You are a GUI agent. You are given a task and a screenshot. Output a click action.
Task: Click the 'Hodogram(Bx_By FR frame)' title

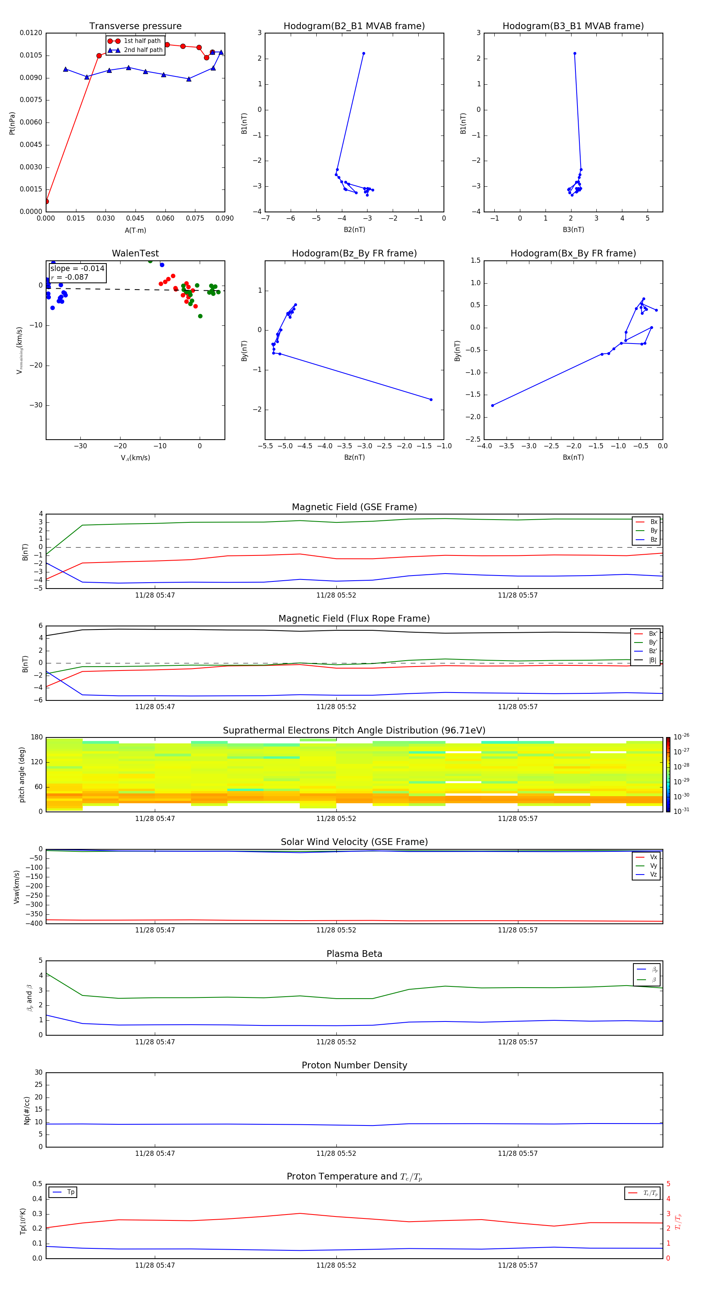pos(573,253)
